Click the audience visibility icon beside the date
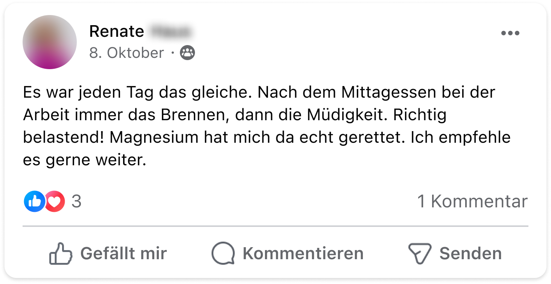The width and height of the screenshot is (551, 284). point(187,53)
